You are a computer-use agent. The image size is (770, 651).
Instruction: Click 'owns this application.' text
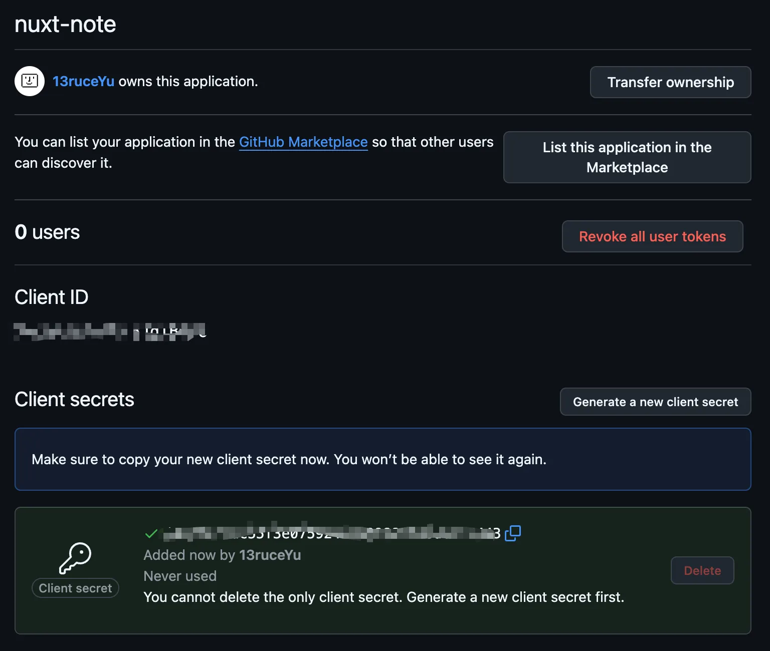188,81
